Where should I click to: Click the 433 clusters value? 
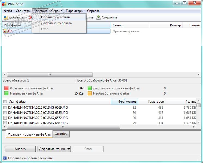point(161,107)
